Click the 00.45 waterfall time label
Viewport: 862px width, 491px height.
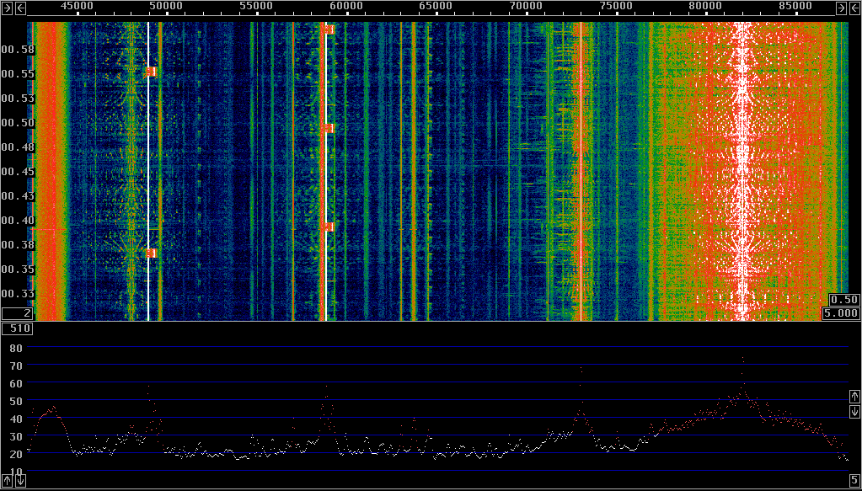(x=18, y=172)
